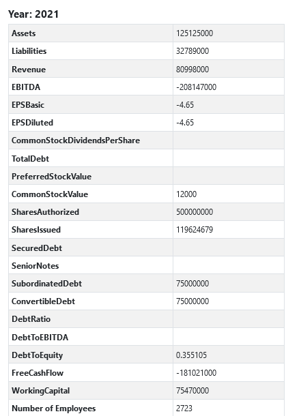Click the Year: 2021 heading
The image size is (286, 416).
[33, 14]
